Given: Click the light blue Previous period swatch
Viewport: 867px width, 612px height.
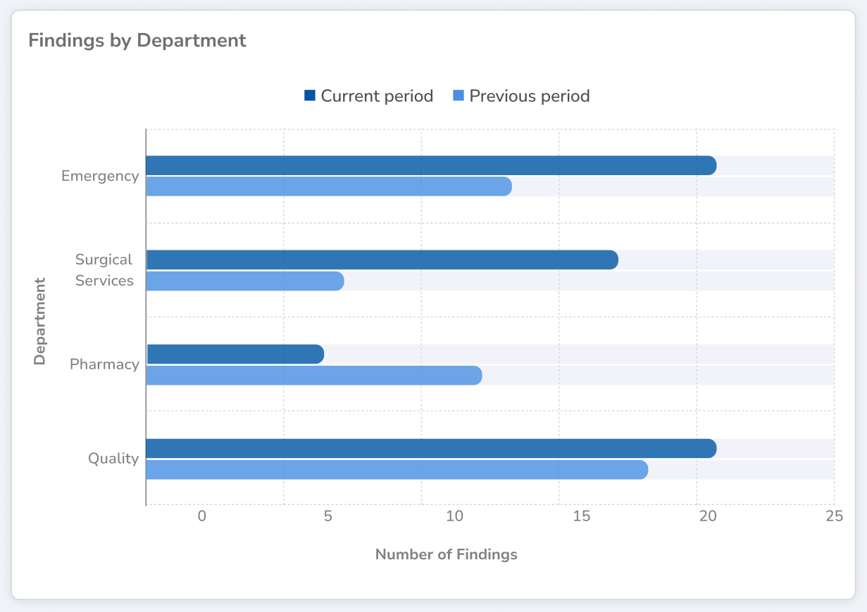Looking at the screenshot, I should [459, 96].
